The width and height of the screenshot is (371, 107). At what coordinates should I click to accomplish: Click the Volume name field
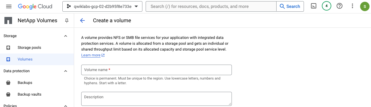pyautogui.click(x=157, y=70)
